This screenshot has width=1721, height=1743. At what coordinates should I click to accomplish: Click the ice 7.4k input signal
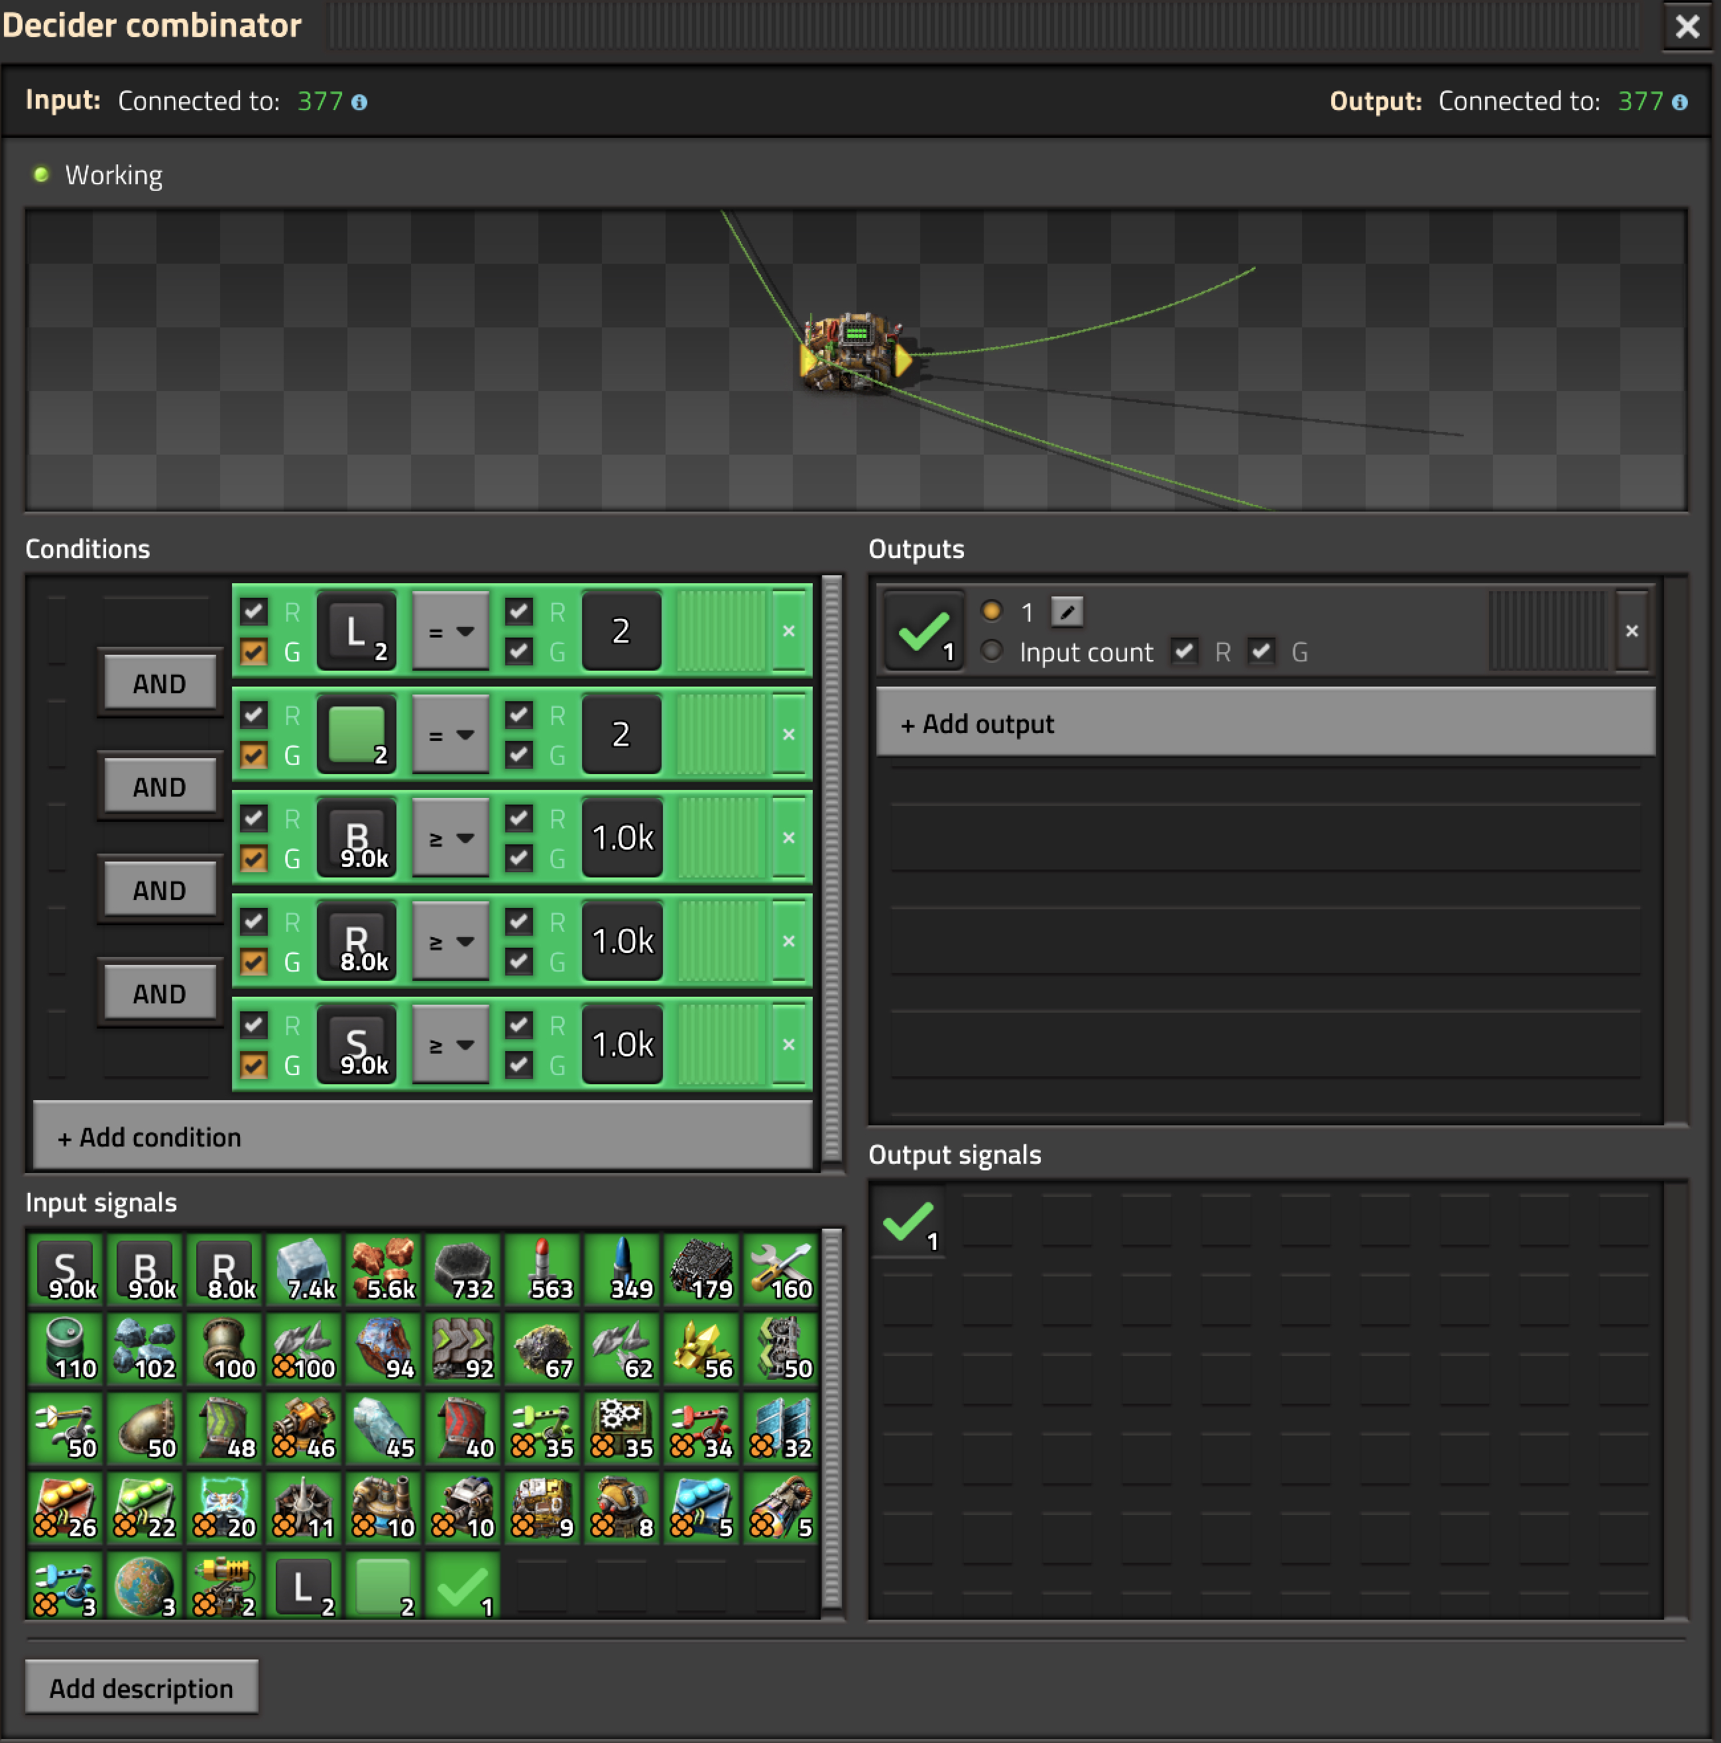304,1271
